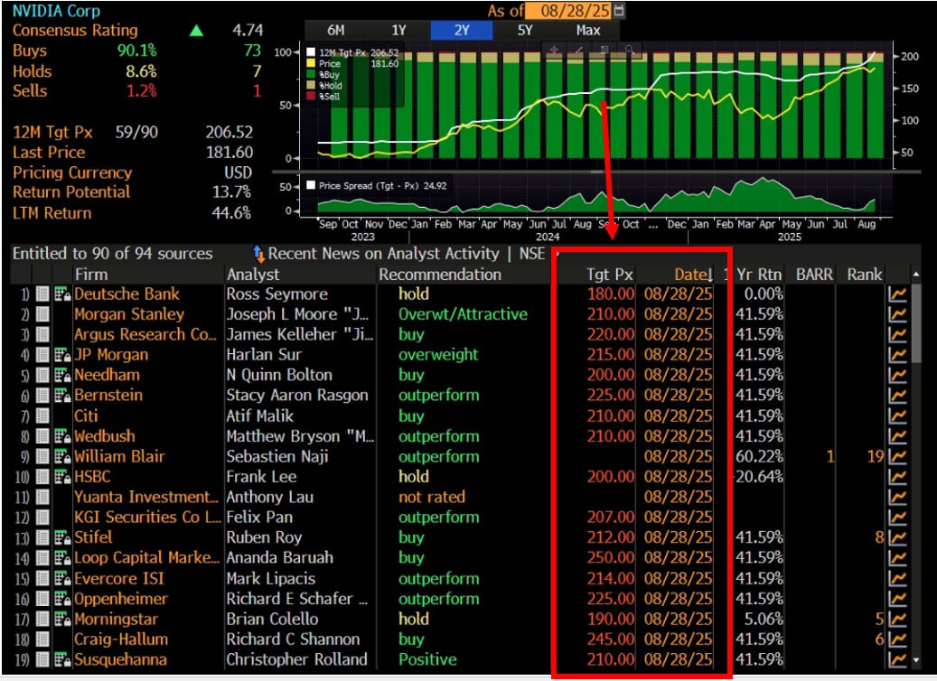This screenshot has width=937, height=681.
Task: Activate the magnifier zoom tool on chart toolbar
Action: [x=630, y=51]
